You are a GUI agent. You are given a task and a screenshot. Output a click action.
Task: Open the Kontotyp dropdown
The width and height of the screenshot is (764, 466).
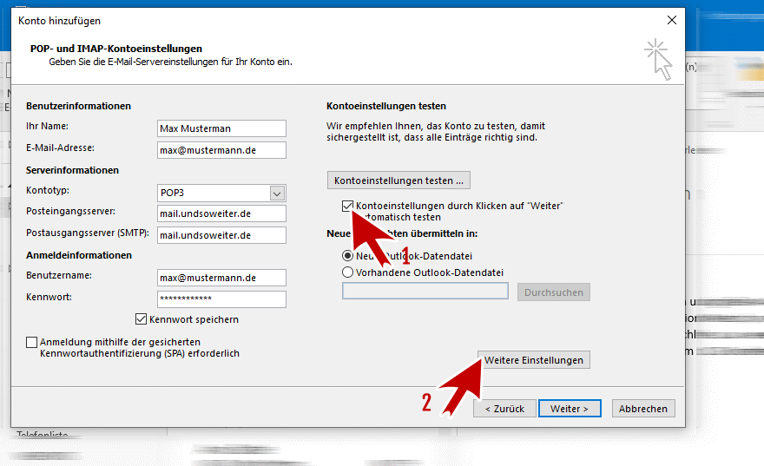(x=277, y=193)
